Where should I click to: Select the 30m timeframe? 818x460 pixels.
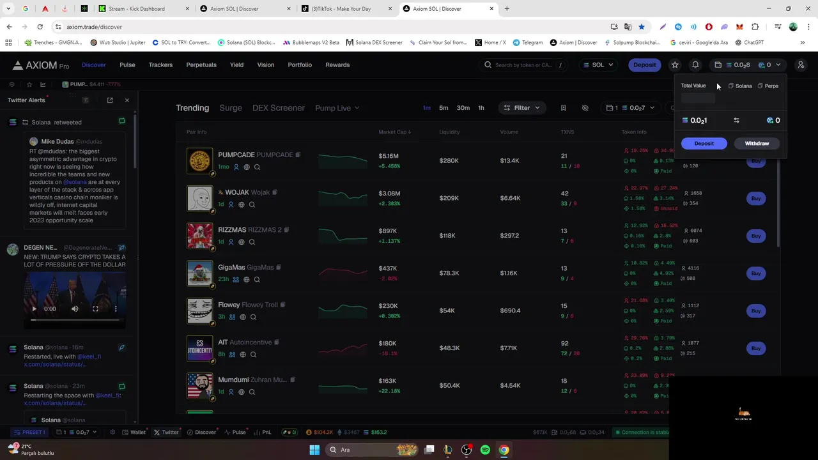pos(463,108)
